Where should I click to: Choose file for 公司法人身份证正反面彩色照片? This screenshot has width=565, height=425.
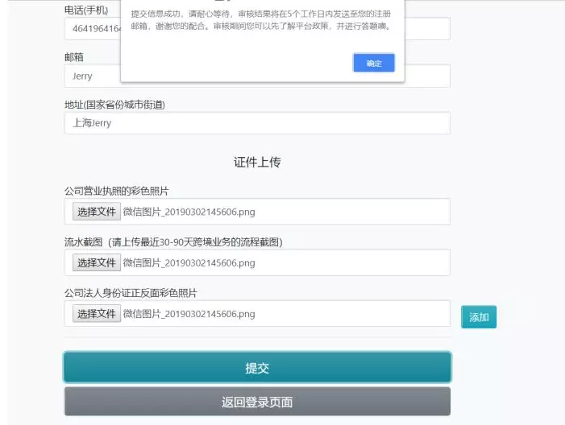pos(96,314)
